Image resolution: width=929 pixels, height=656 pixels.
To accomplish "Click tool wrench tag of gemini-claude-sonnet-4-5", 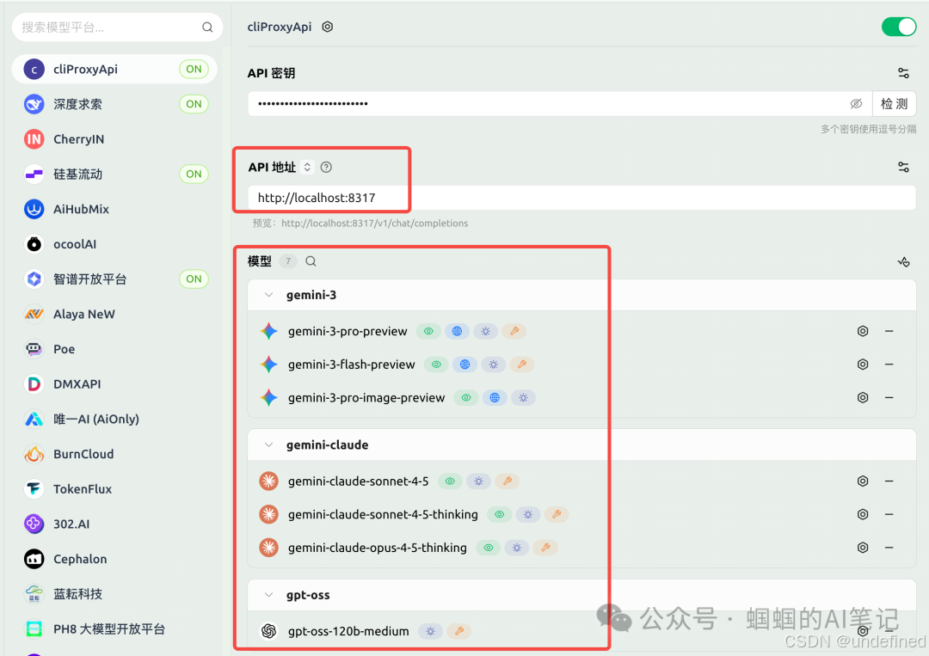I will tap(508, 481).
